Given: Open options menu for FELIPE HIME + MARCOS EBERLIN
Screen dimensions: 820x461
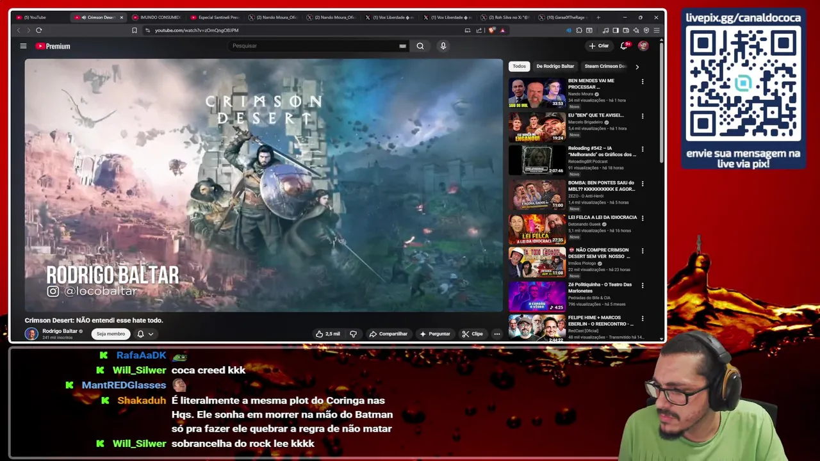Looking at the screenshot, I should coord(643,318).
